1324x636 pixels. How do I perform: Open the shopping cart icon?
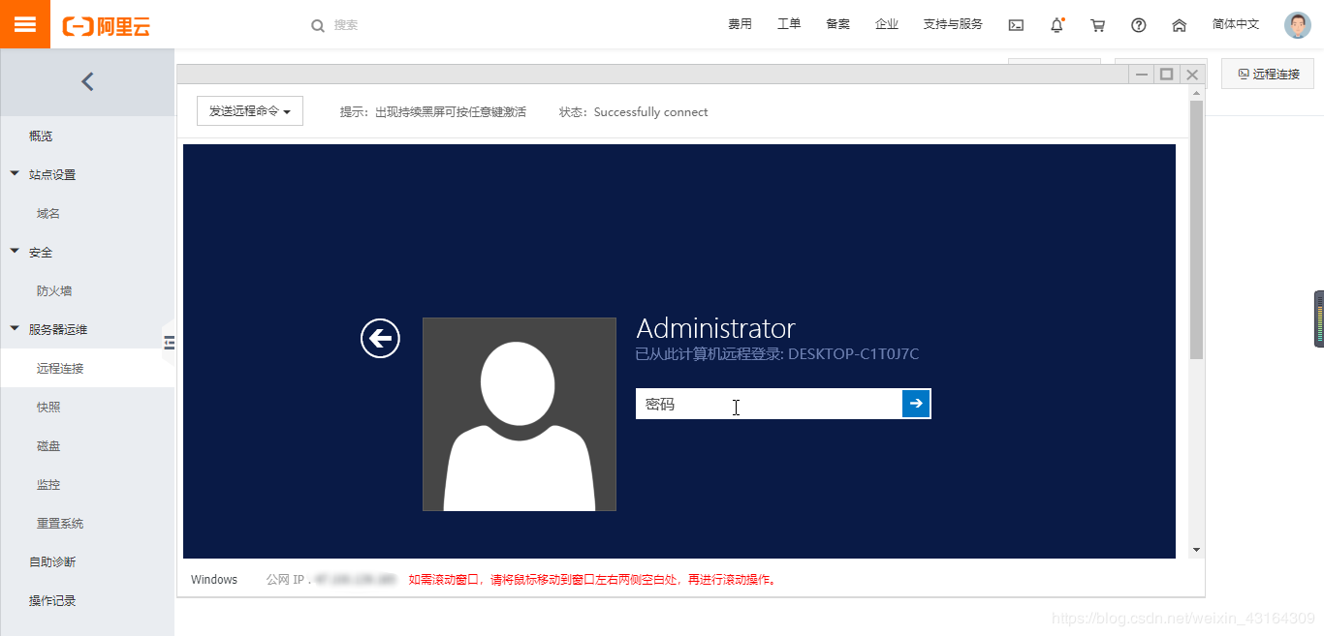click(x=1097, y=24)
